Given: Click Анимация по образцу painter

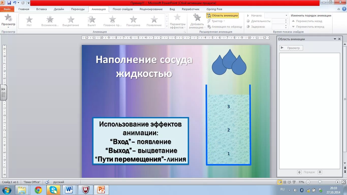Looking at the screenshot, I should coord(225,27).
